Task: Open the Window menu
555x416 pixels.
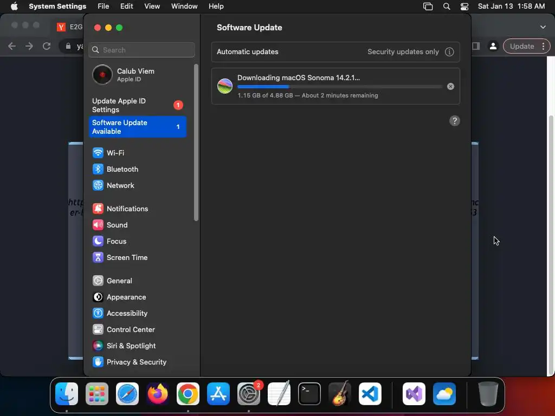Action: pyautogui.click(x=184, y=6)
